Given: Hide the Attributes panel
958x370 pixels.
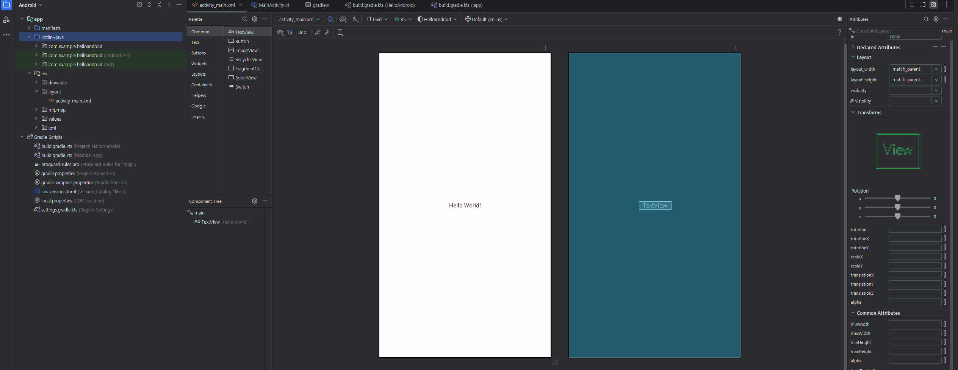Looking at the screenshot, I should click(x=946, y=19).
